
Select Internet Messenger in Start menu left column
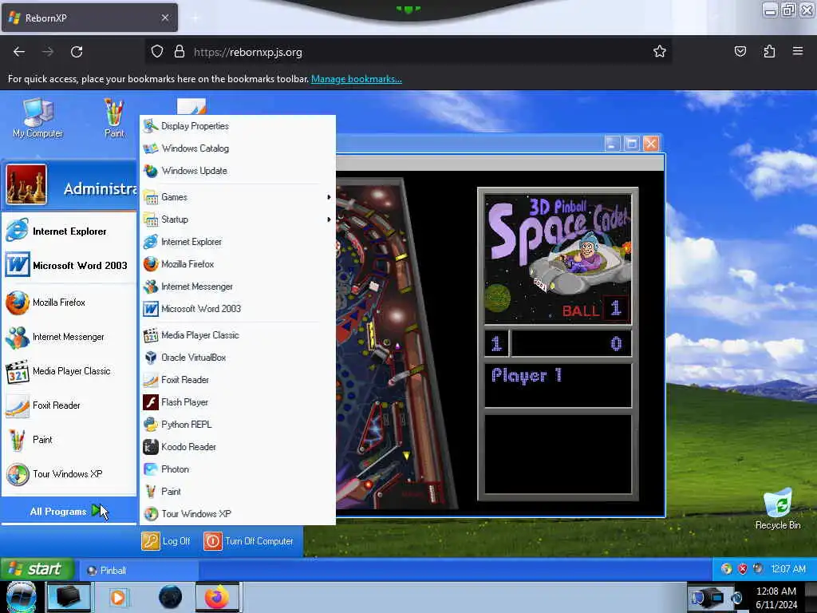tap(69, 338)
